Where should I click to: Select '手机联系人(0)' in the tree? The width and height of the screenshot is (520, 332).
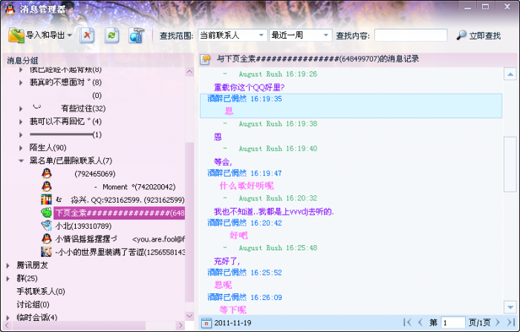click(41, 292)
